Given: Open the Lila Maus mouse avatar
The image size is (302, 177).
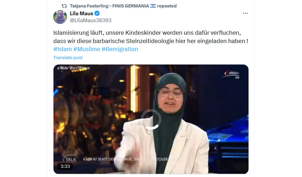Looking at the screenshot, I should (x=60, y=17).
